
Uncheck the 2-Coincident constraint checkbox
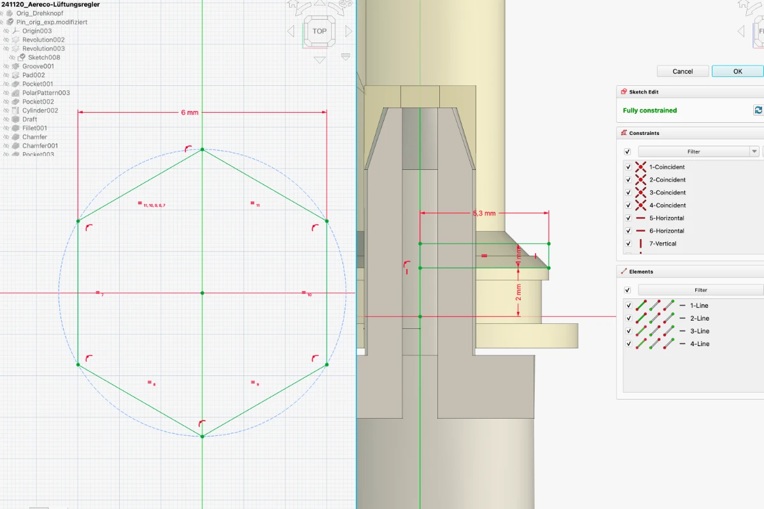tap(628, 179)
